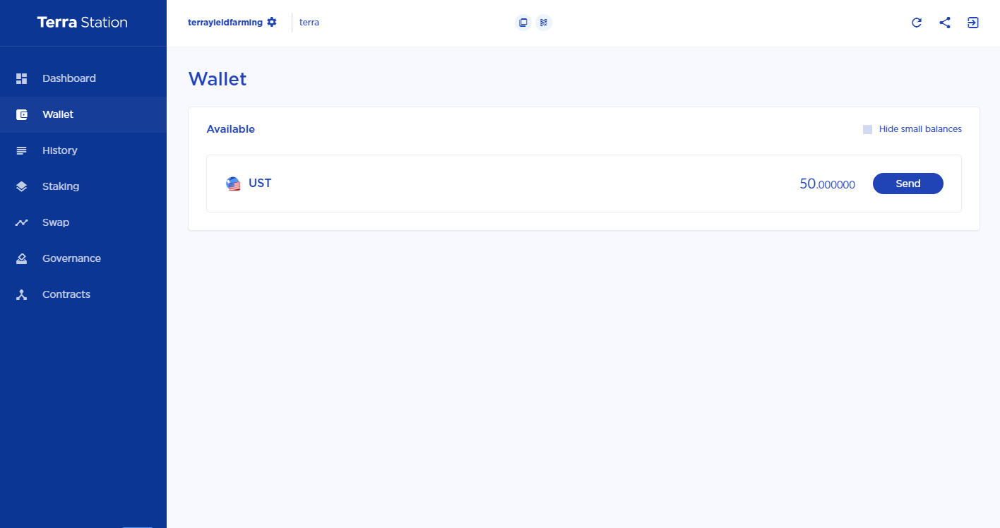This screenshot has width=1000, height=528.
Task: Send UST using the Send button
Action: (908, 184)
